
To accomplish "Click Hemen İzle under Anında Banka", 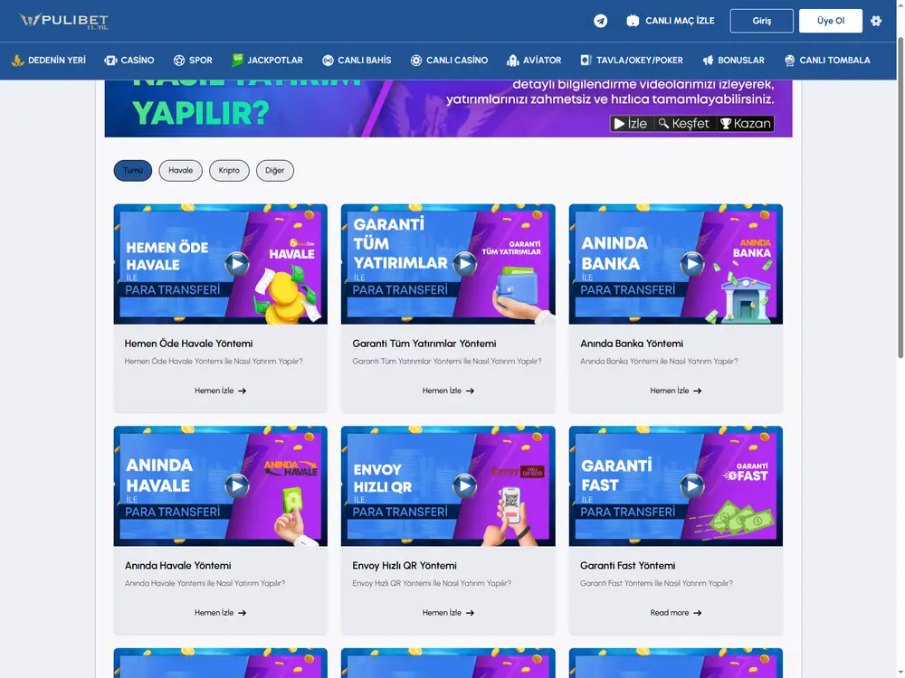I will [x=676, y=391].
